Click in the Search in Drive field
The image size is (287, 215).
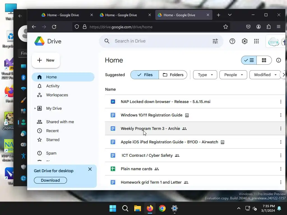(x=161, y=41)
